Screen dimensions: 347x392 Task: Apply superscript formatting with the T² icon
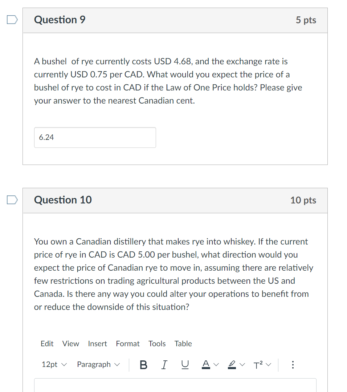click(258, 365)
